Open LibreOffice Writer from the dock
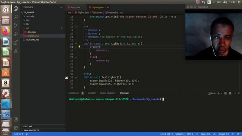The image size is (242, 136). 6,41
